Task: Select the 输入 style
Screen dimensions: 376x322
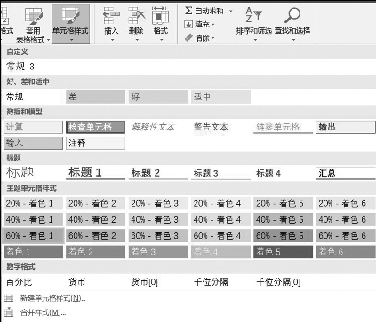Action: click(33, 144)
